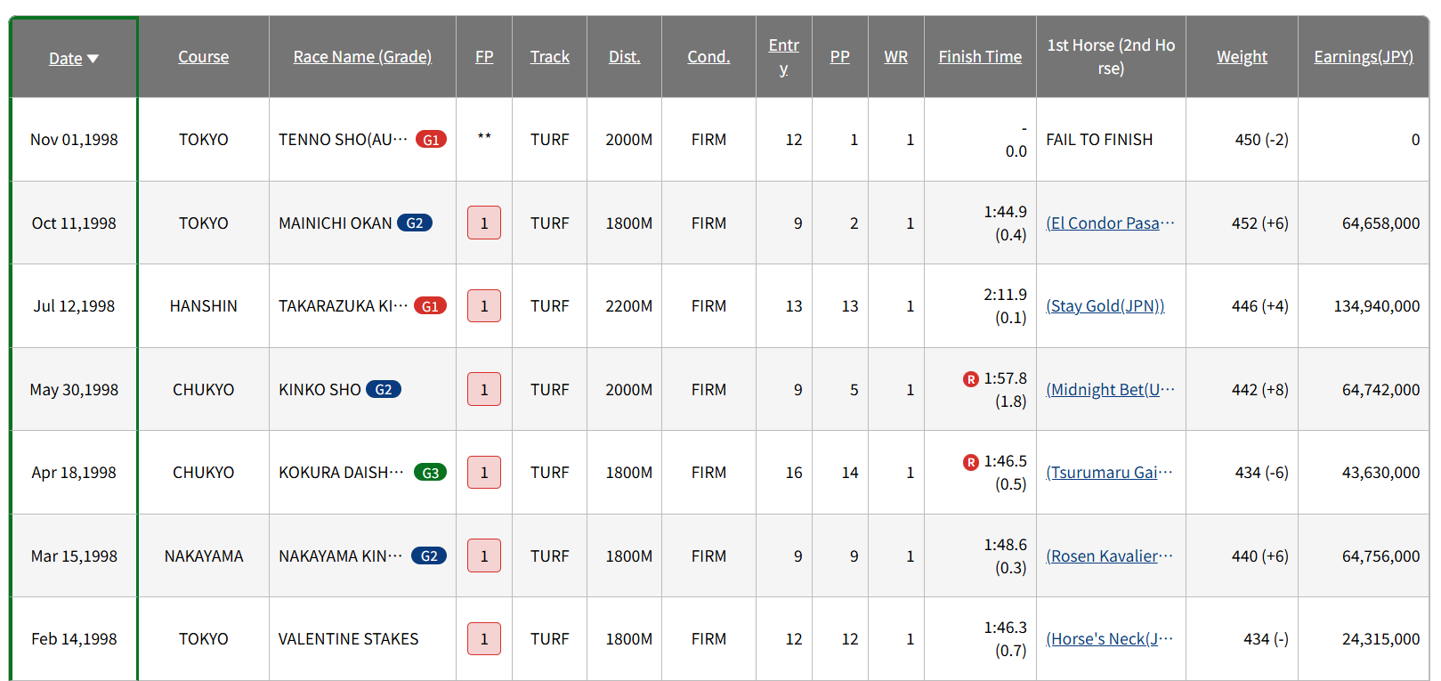Click finish time 2:11.9
This screenshot has width=1441, height=681.
coord(1005,295)
